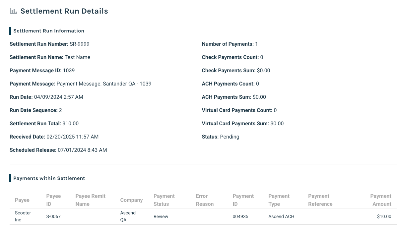Click the Payment Type column header
The image size is (398, 227).
[x=279, y=200]
